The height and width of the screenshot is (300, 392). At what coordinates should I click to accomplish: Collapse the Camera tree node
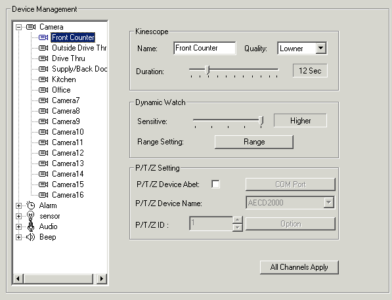click(x=19, y=27)
